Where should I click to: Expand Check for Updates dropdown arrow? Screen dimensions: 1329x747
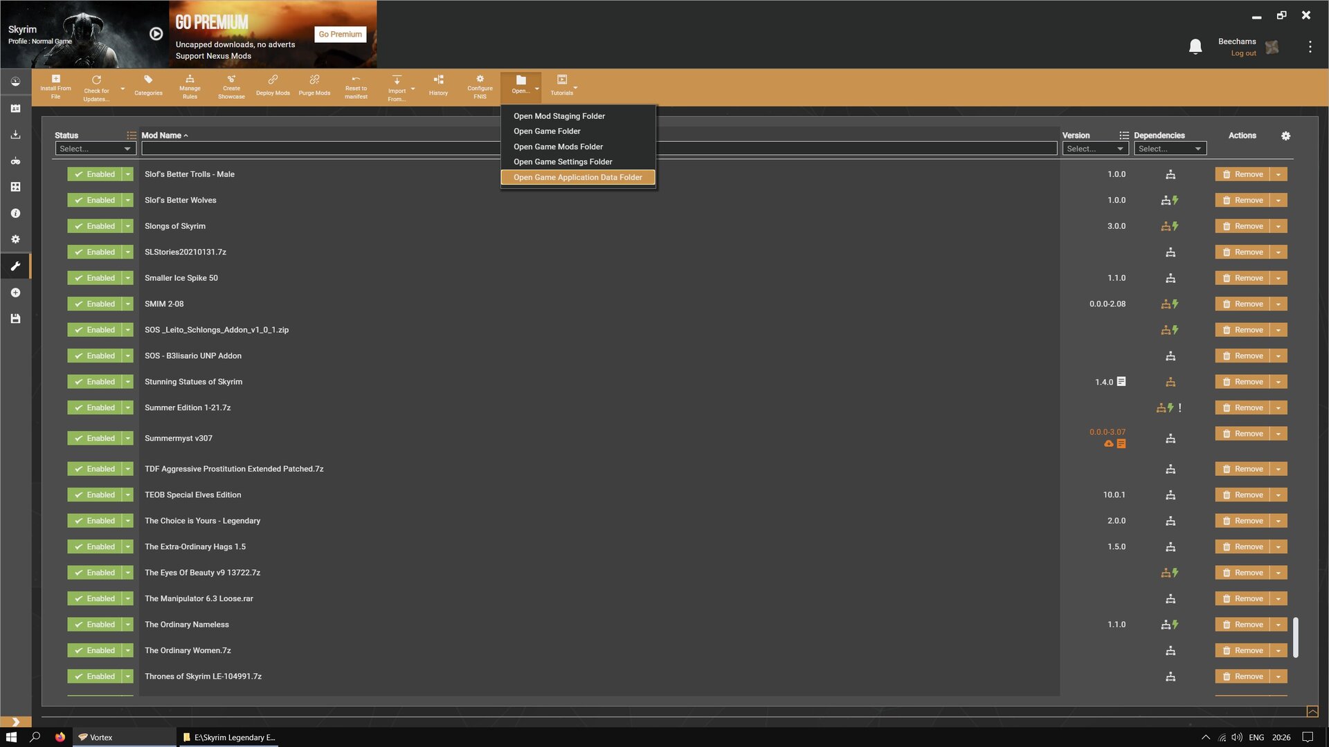(123, 89)
